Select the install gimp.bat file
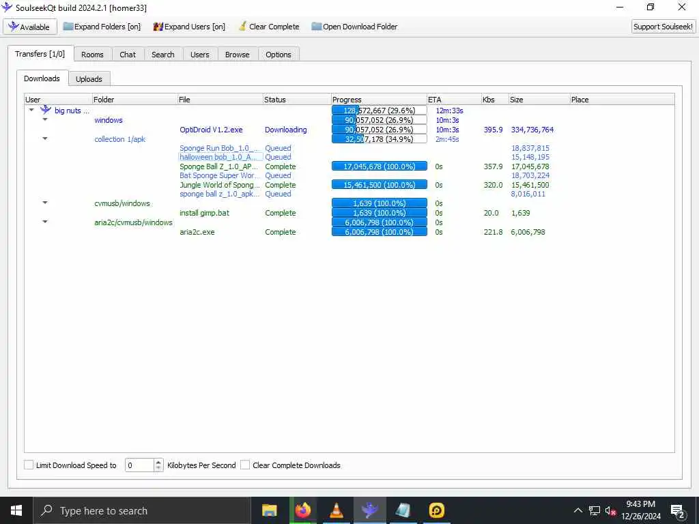Image resolution: width=699 pixels, height=524 pixels. 205,213
